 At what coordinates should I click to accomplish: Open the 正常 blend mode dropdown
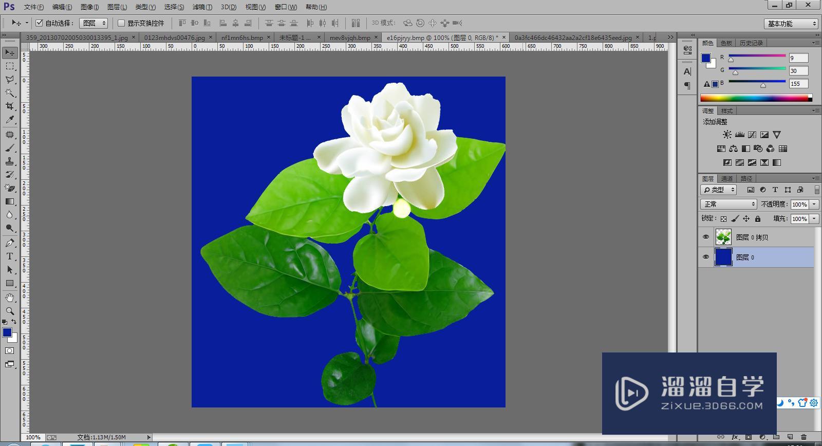point(728,204)
